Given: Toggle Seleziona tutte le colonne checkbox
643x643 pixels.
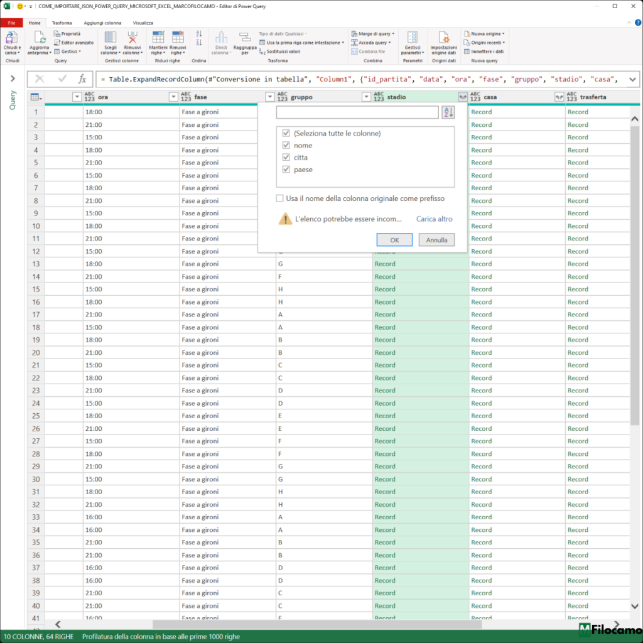Looking at the screenshot, I should click(x=286, y=133).
